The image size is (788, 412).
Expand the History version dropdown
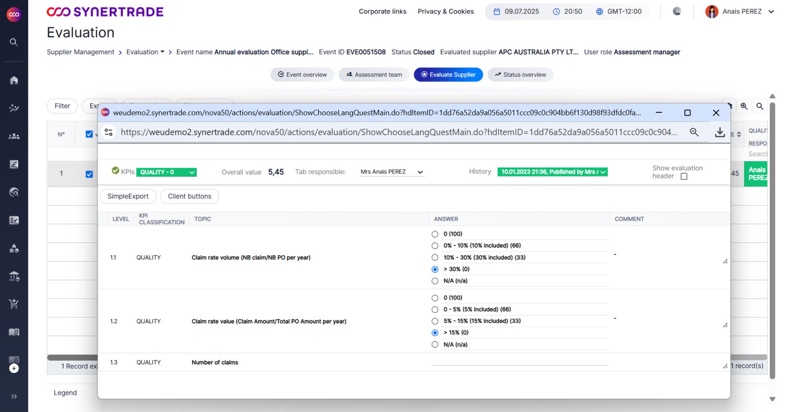[x=553, y=172]
